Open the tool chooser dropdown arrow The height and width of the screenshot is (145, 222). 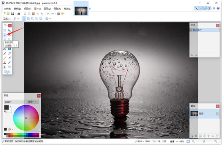click(18, 19)
